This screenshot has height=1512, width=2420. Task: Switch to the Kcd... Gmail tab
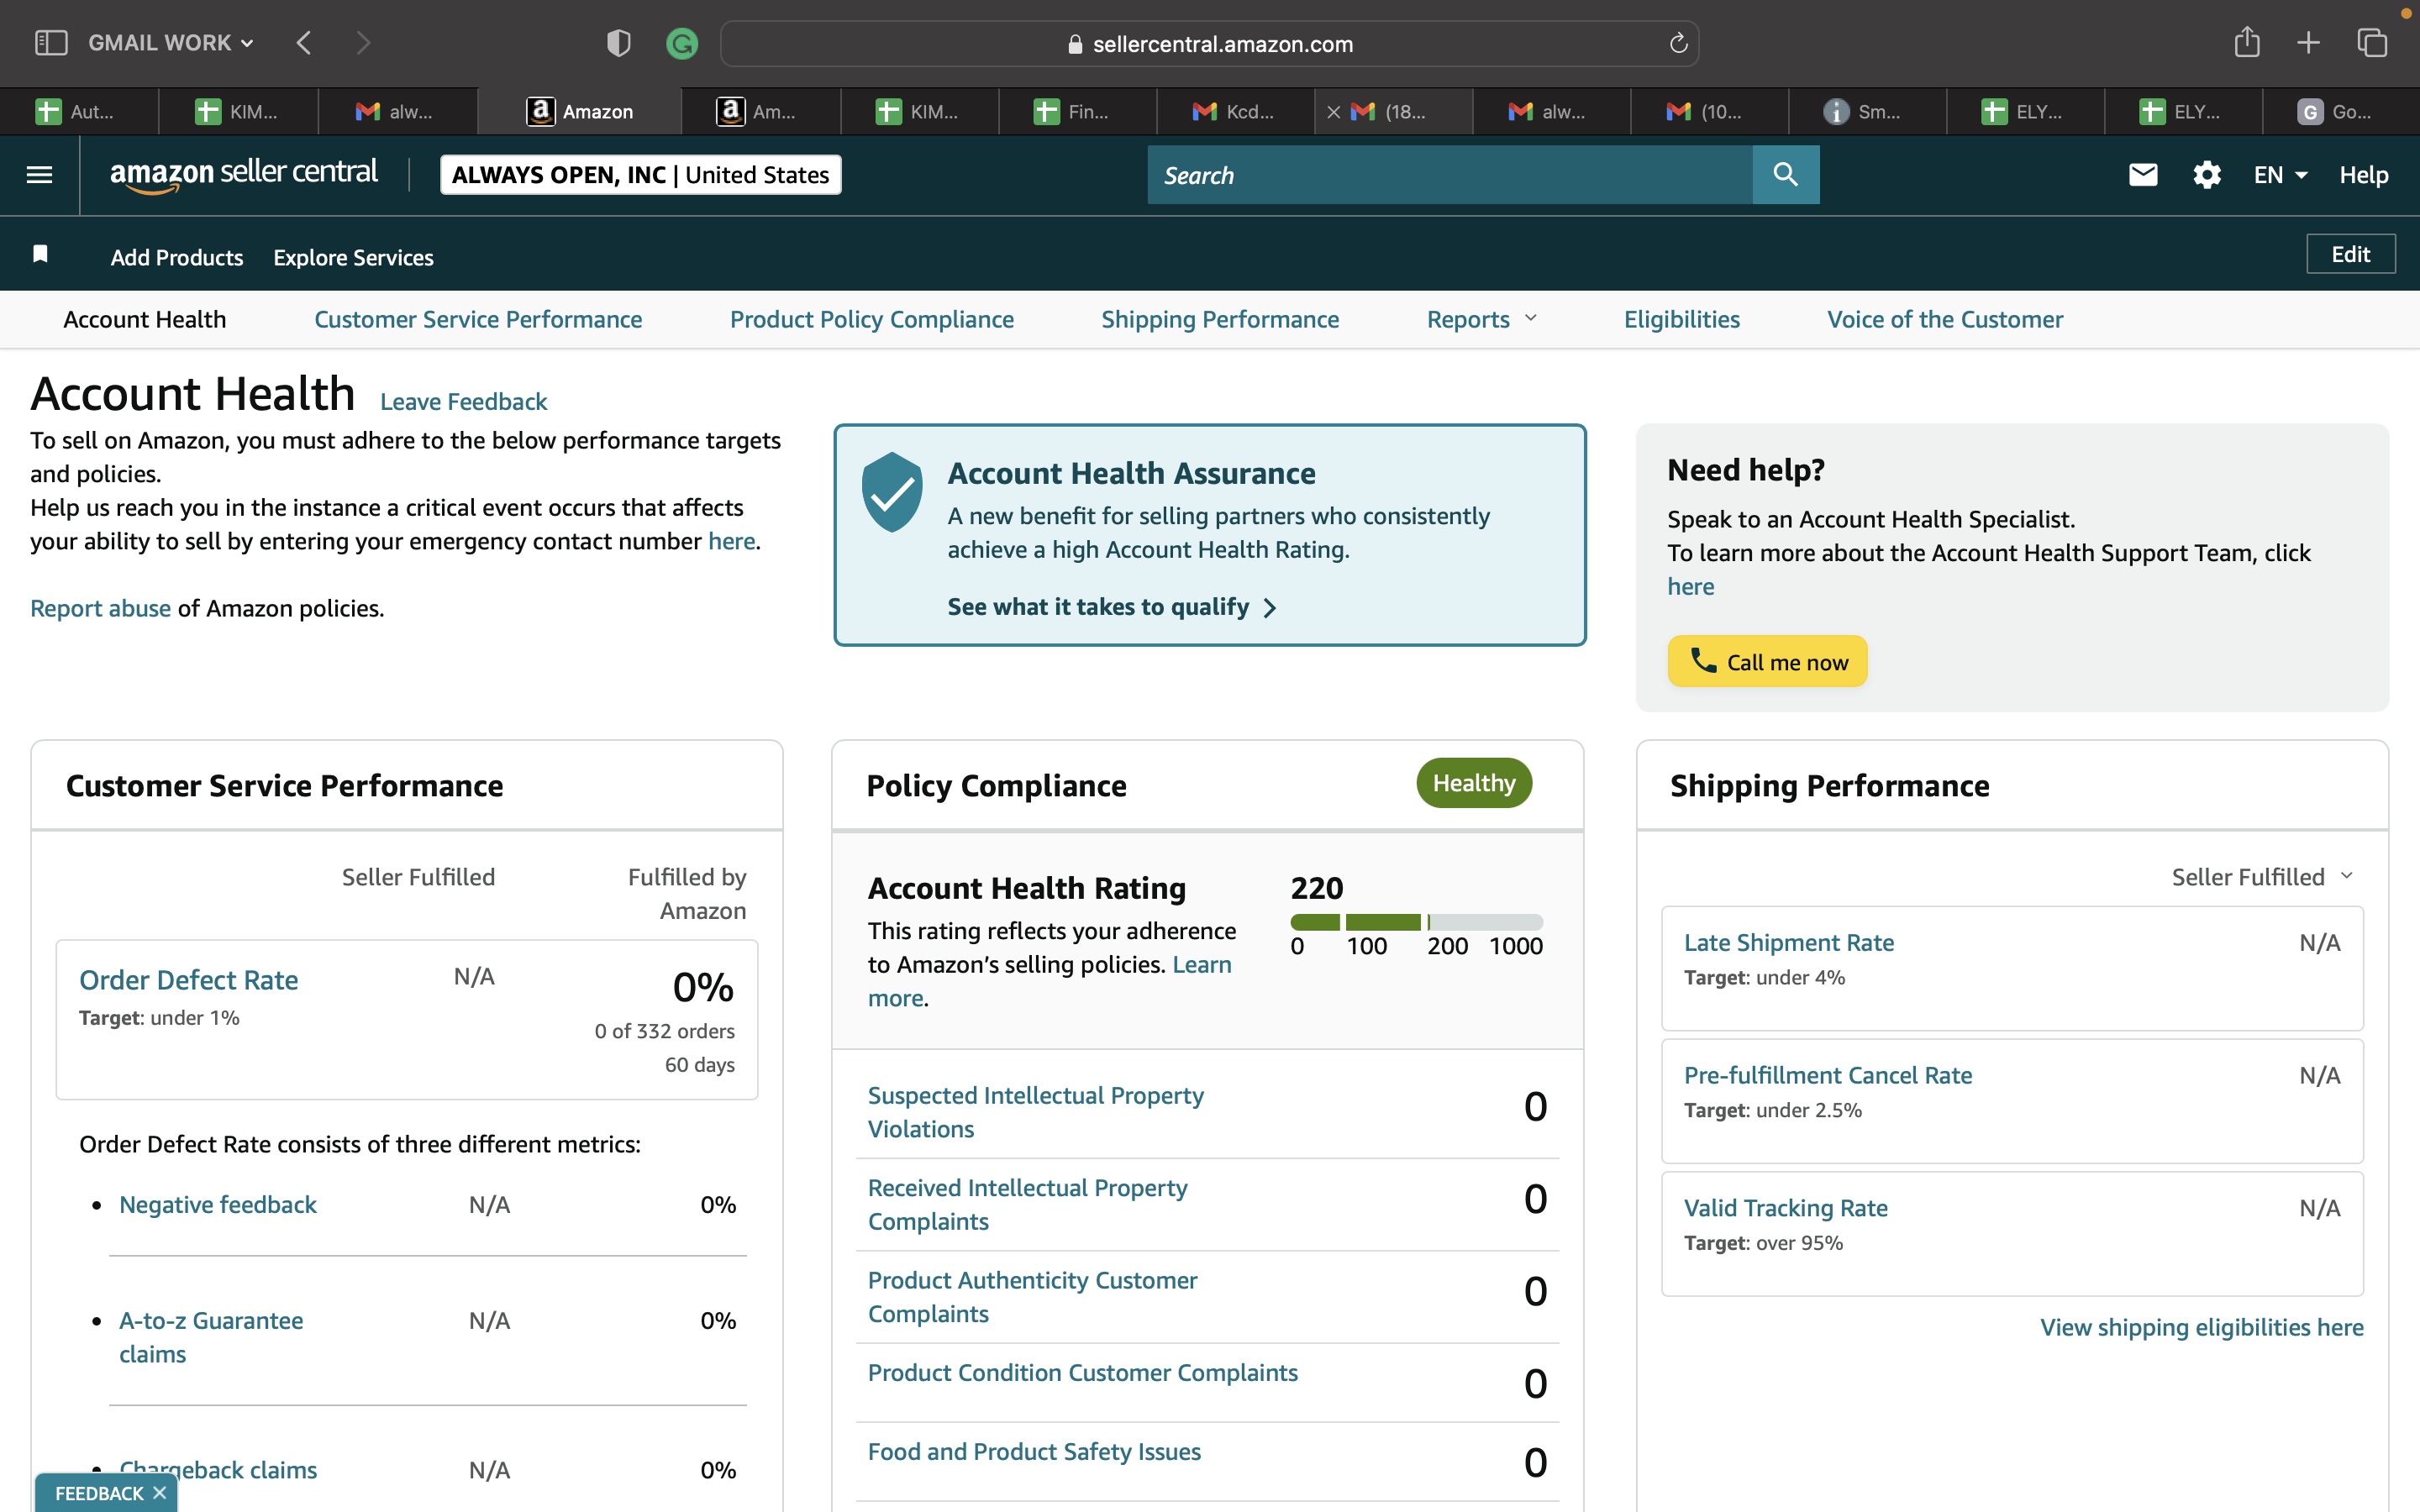click(x=1235, y=112)
